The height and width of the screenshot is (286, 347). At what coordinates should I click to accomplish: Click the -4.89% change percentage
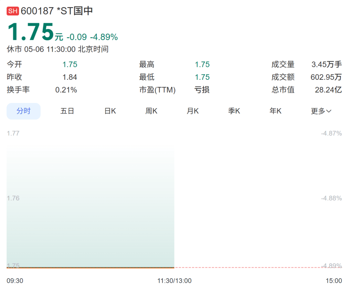[104, 37]
